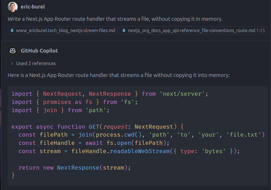Click the 'return new NextResponse(stream)' line

[x=75, y=168]
